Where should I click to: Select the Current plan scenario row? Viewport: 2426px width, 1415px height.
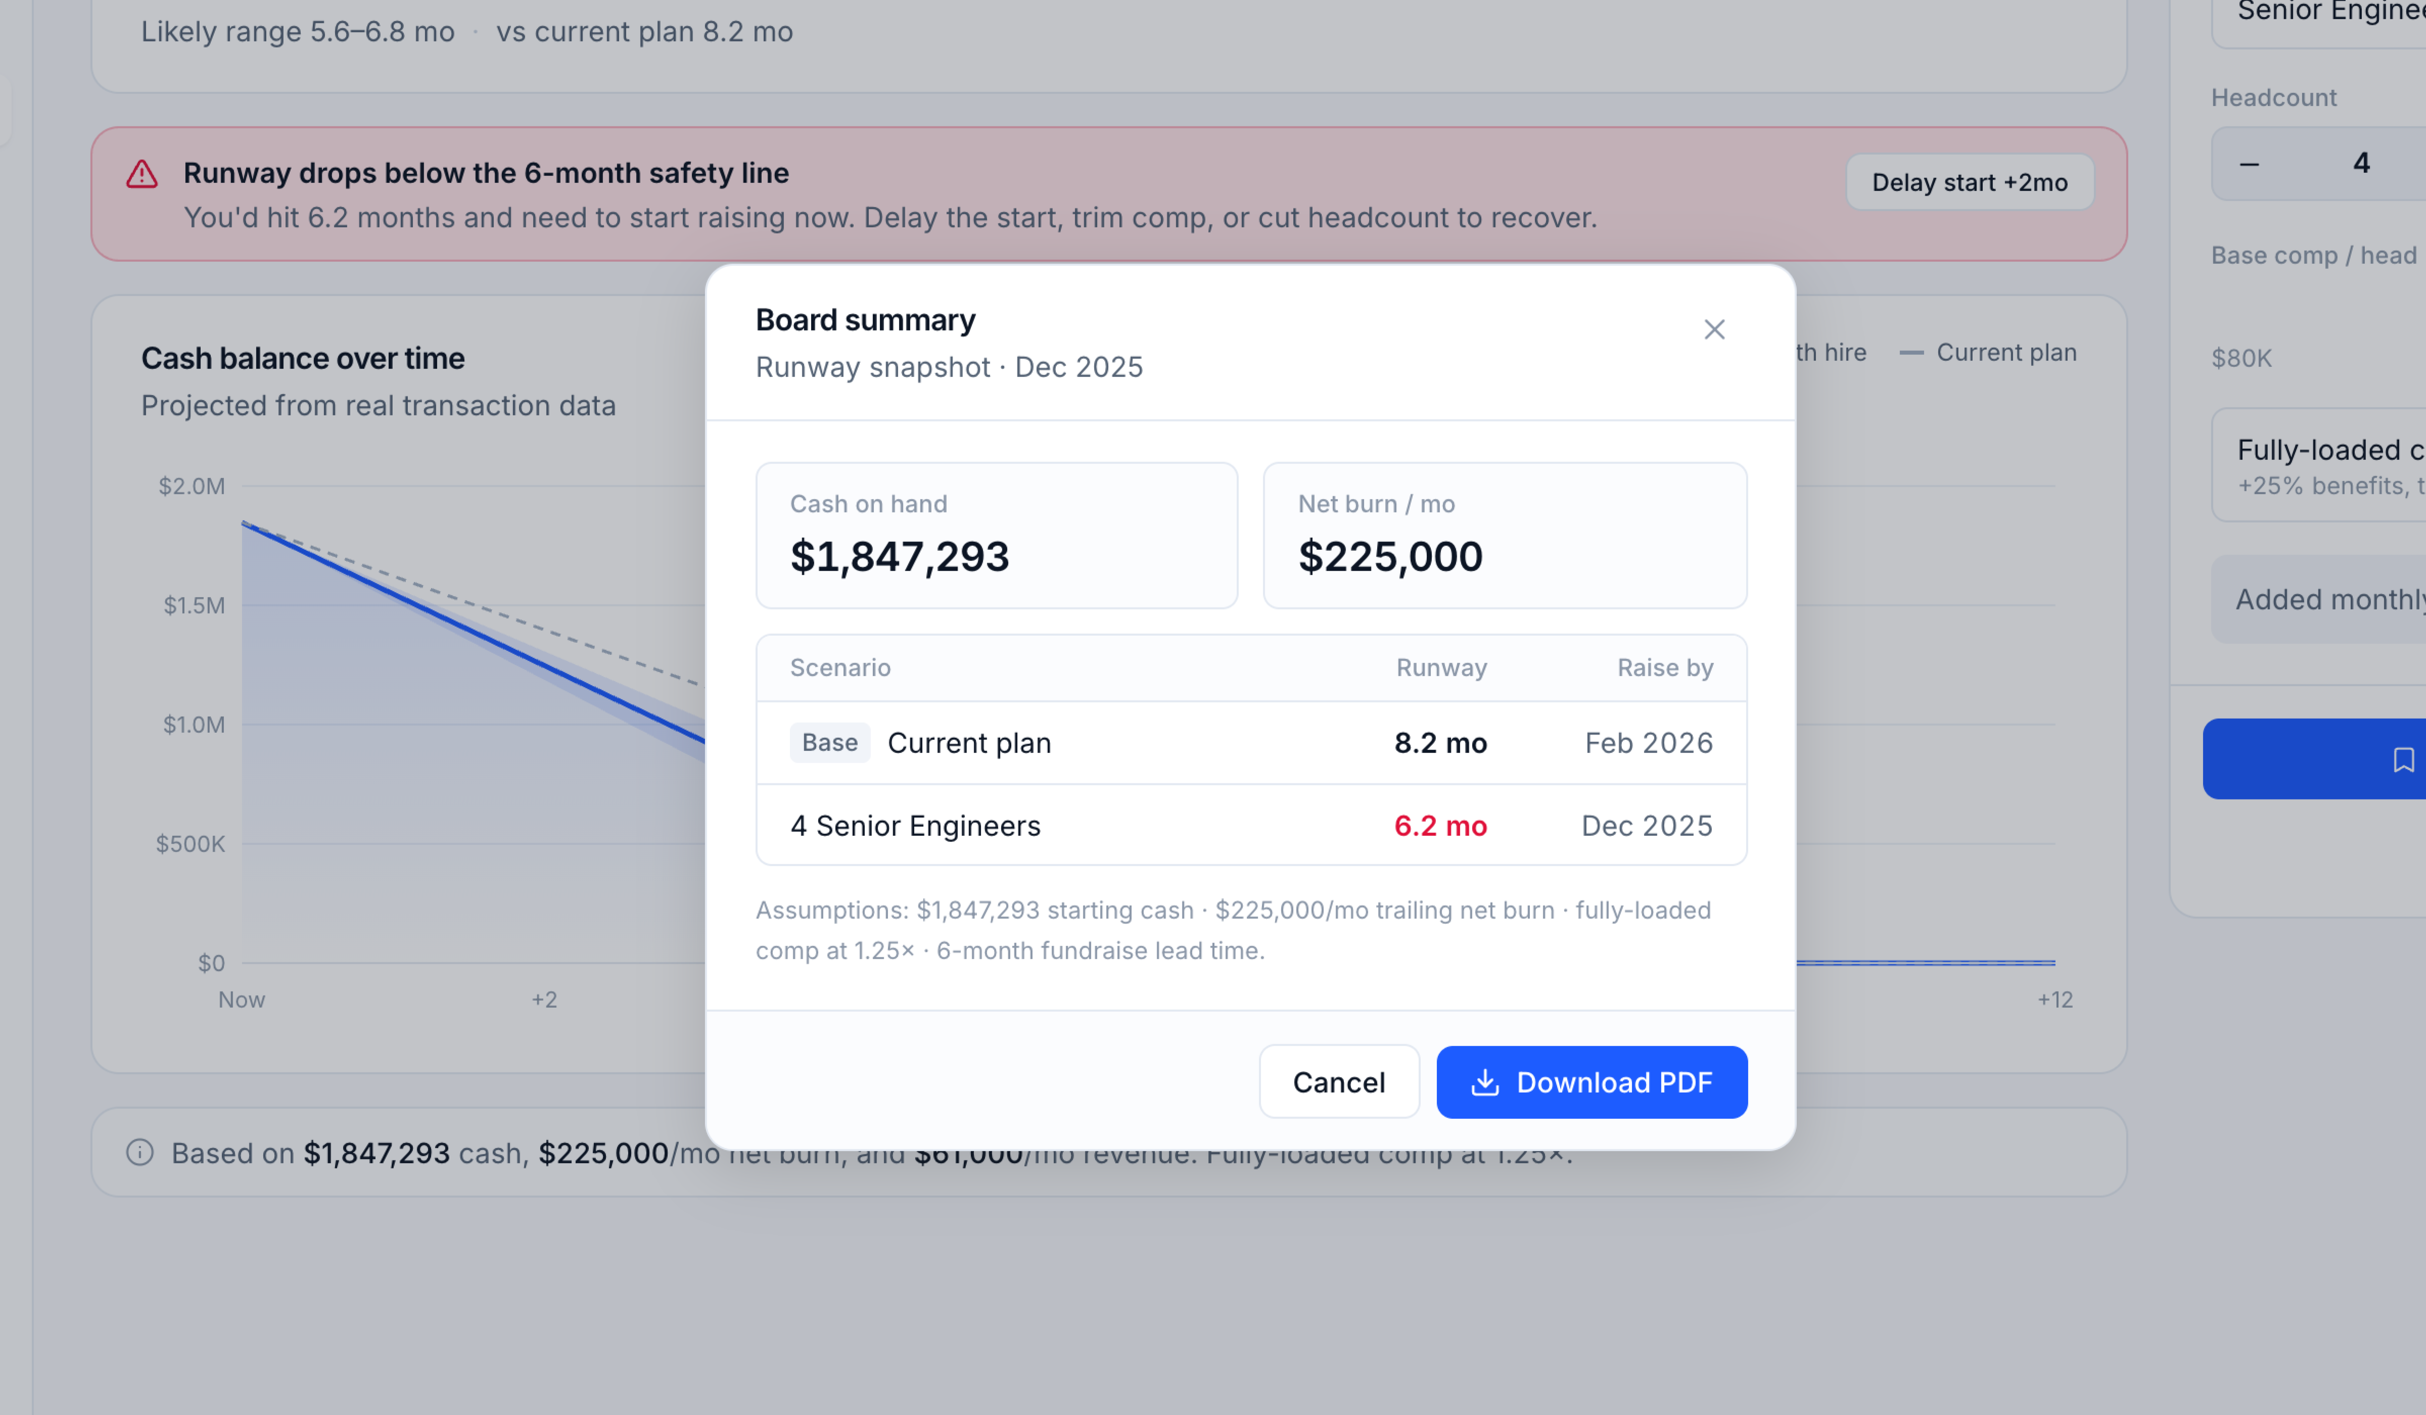click(x=1250, y=743)
